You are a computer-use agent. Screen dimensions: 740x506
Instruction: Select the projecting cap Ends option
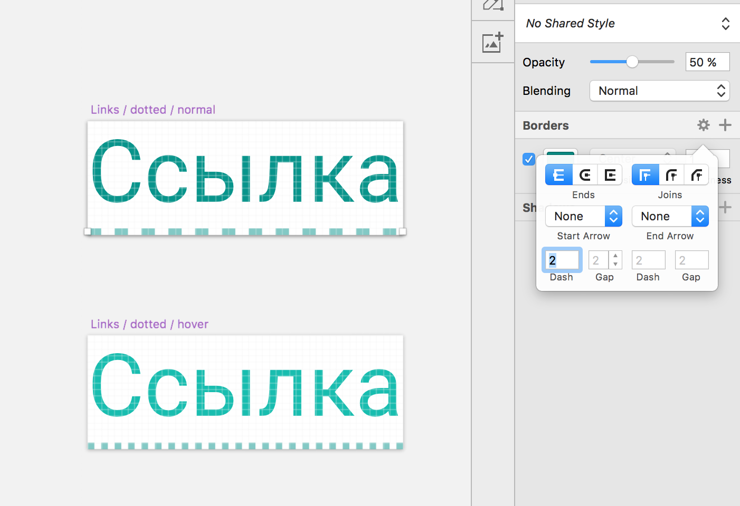point(610,175)
